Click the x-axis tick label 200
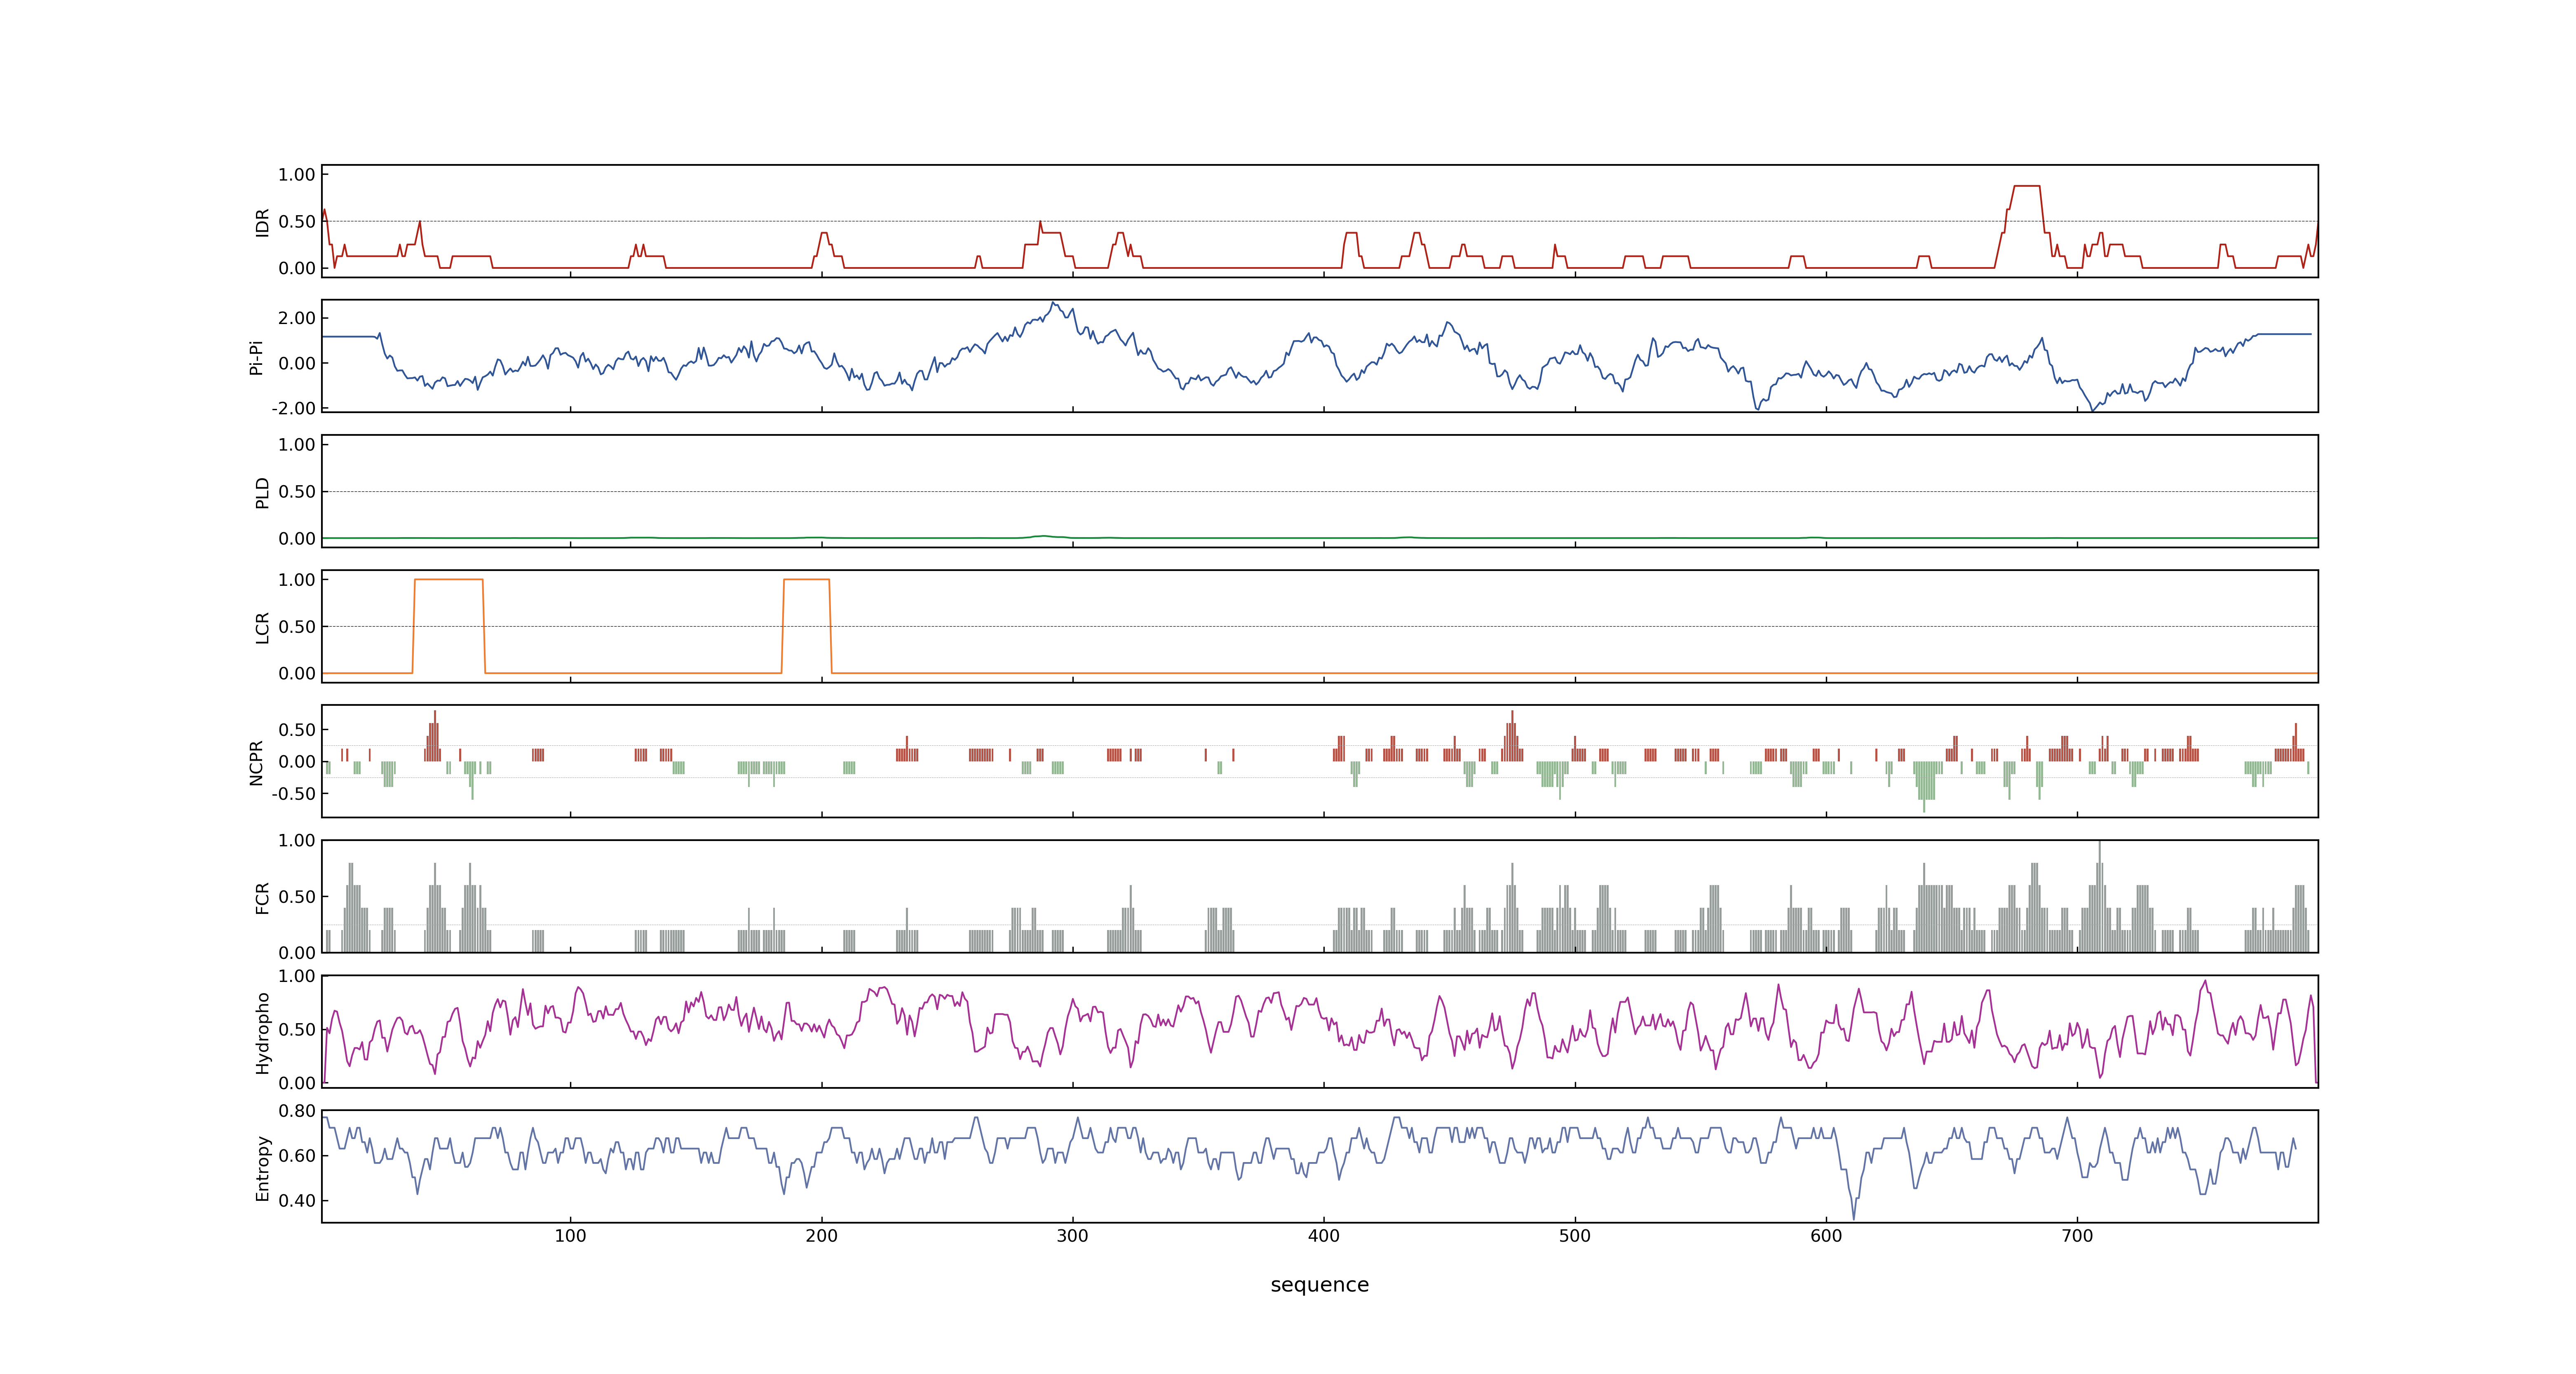 tap(821, 1236)
